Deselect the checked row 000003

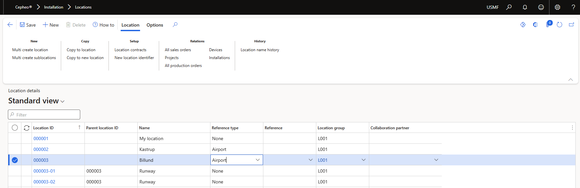tap(15, 160)
